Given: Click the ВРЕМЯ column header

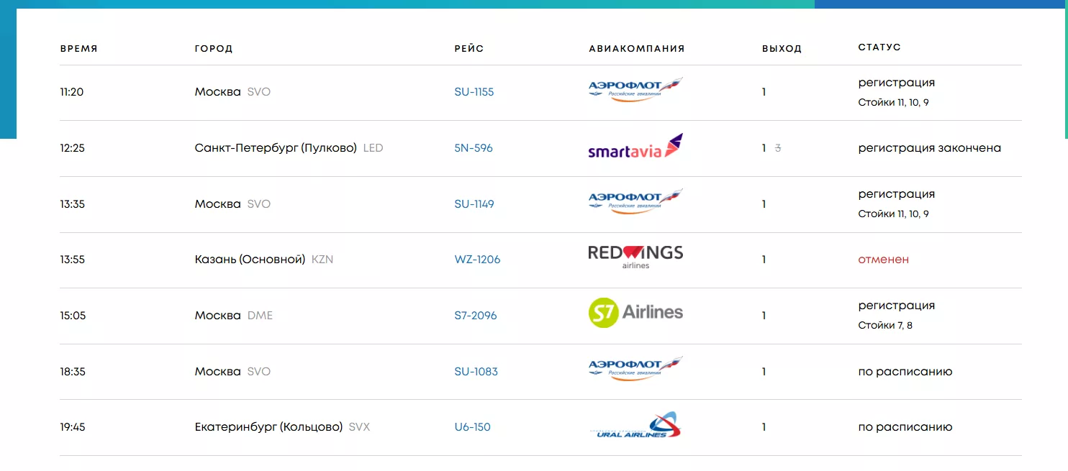Looking at the screenshot, I should pyautogui.click(x=78, y=49).
